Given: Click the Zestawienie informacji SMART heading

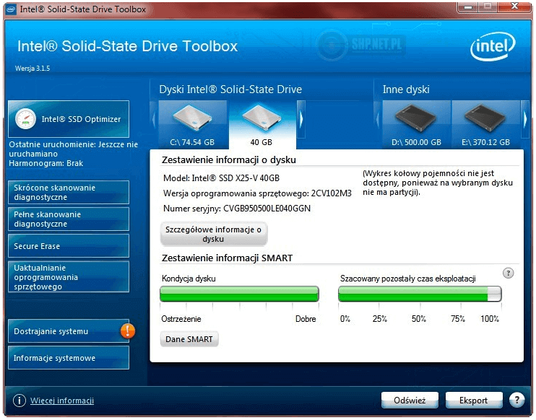Looking at the screenshot, I should click(227, 258).
